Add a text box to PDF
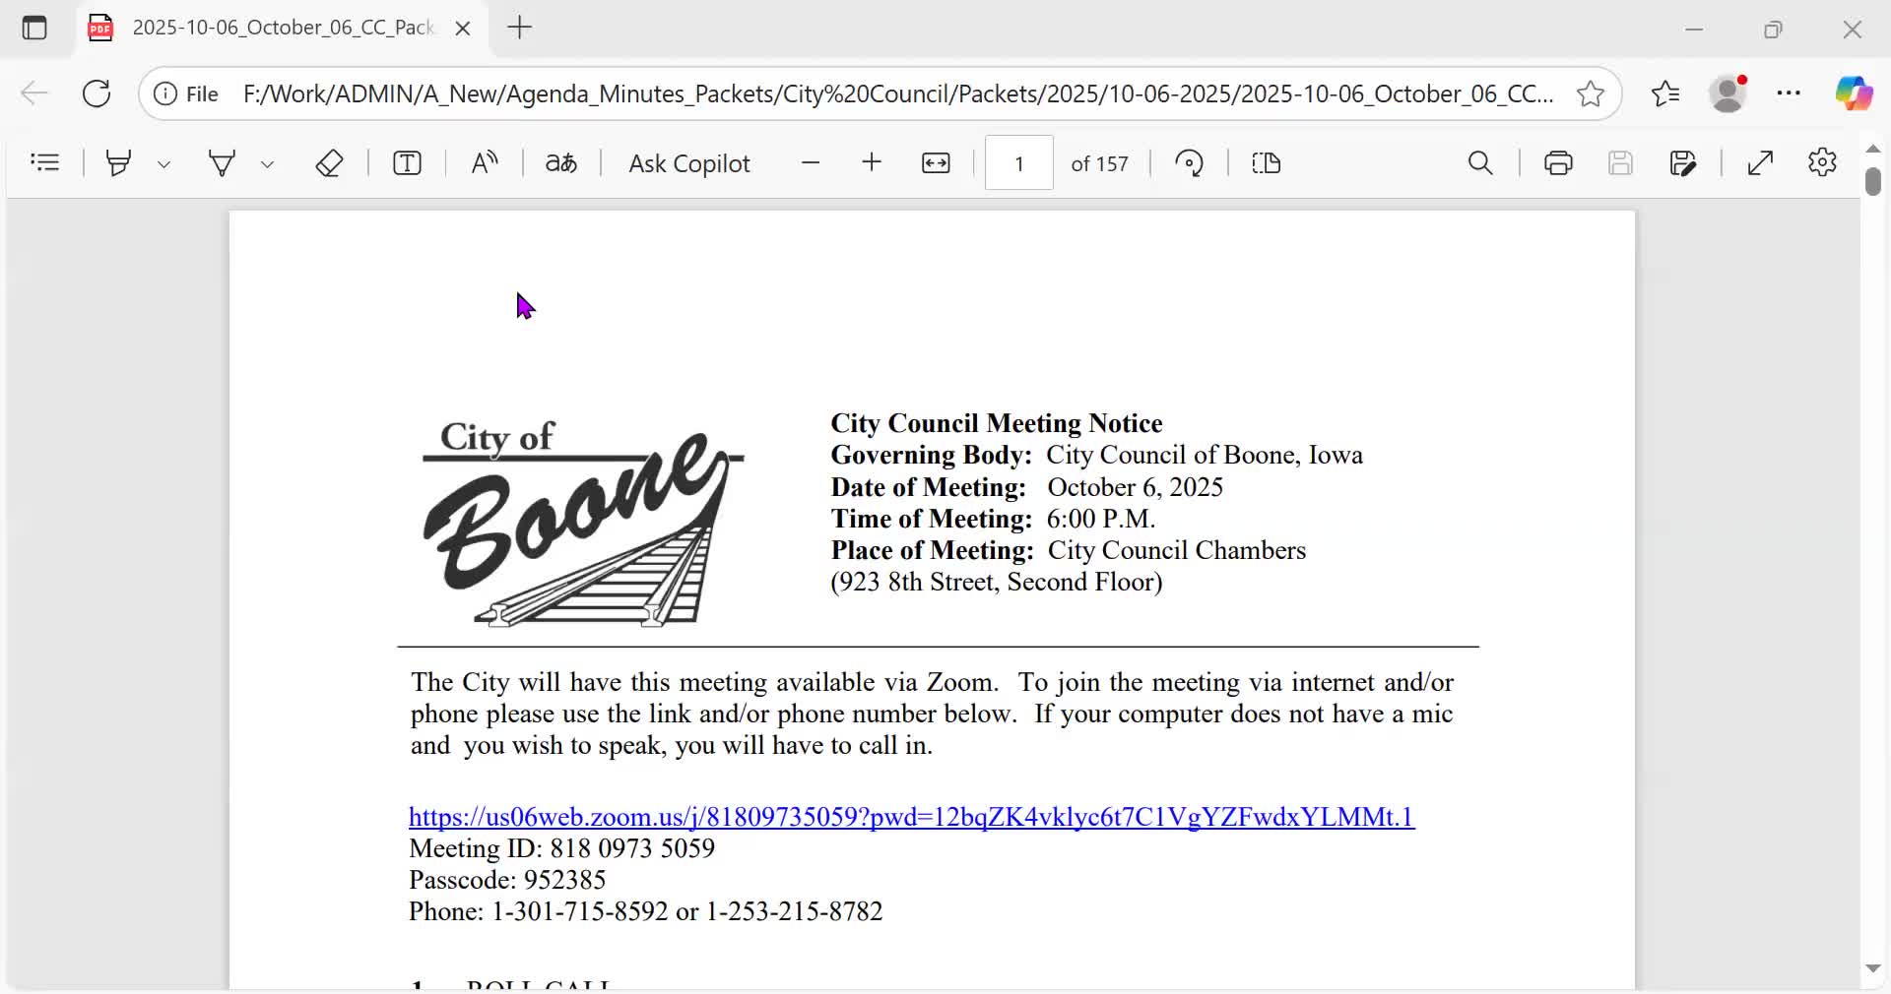1891x994 pixels. [407, 162]
